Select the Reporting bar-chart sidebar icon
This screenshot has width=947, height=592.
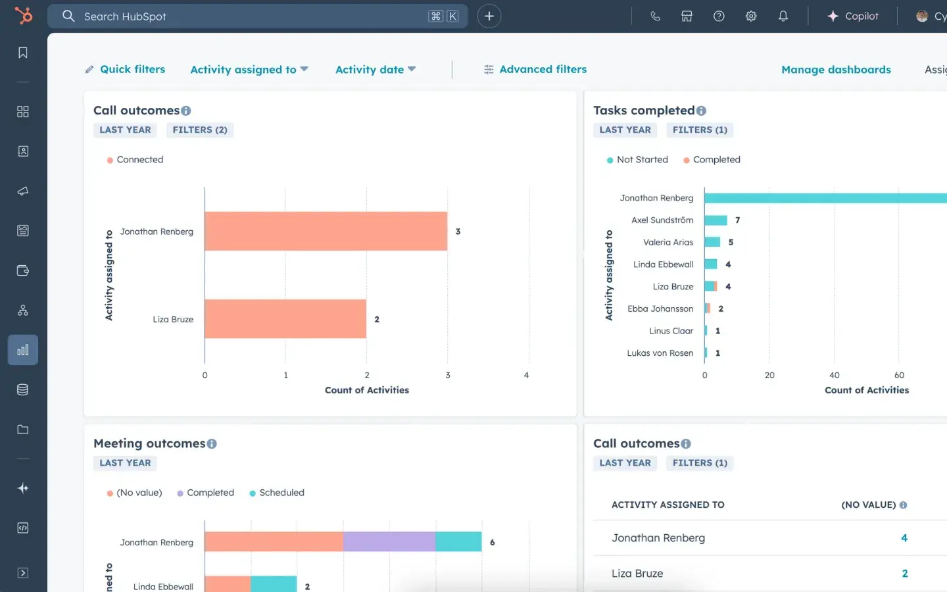[x=23, y=350]
